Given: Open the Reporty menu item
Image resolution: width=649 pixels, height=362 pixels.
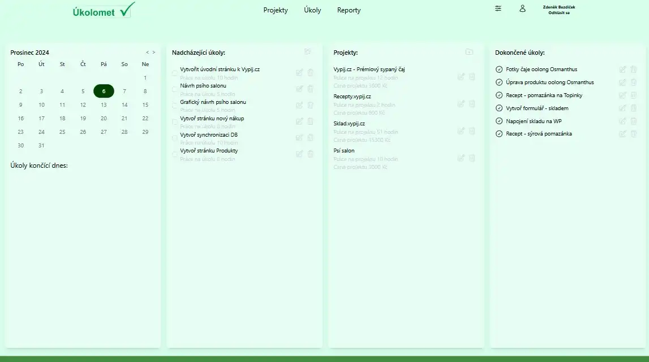Looking at the screenshot, I should (349, 10).
